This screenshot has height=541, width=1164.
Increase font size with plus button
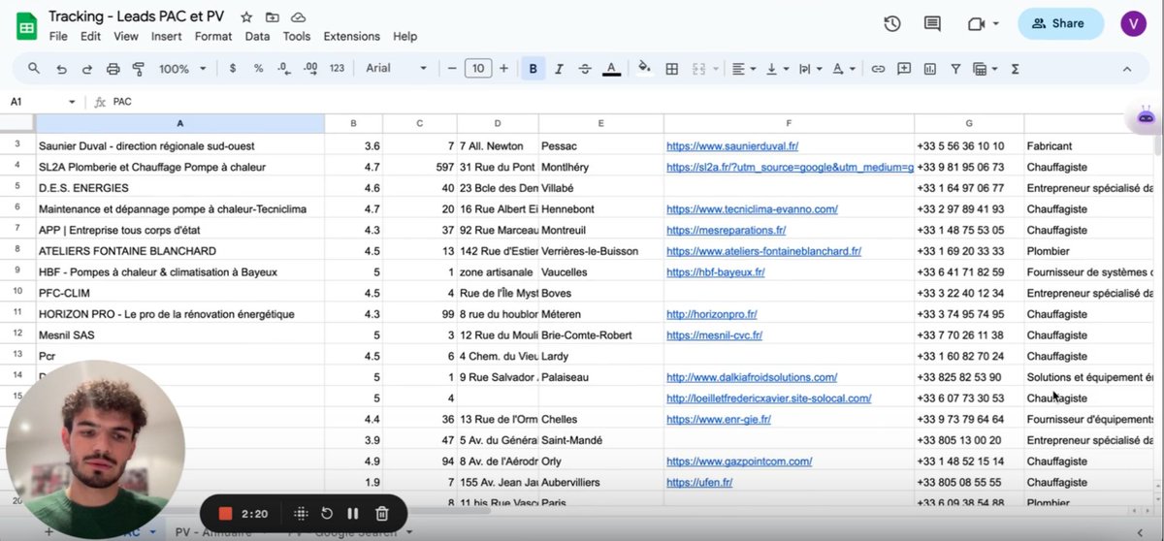503,69
